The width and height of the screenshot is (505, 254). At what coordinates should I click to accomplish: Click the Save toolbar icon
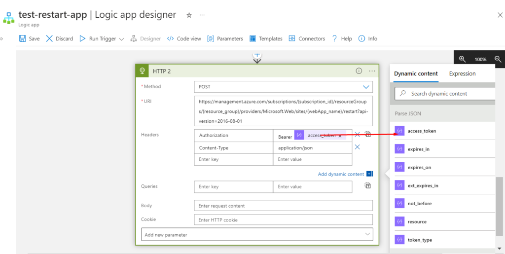[22, 38]
